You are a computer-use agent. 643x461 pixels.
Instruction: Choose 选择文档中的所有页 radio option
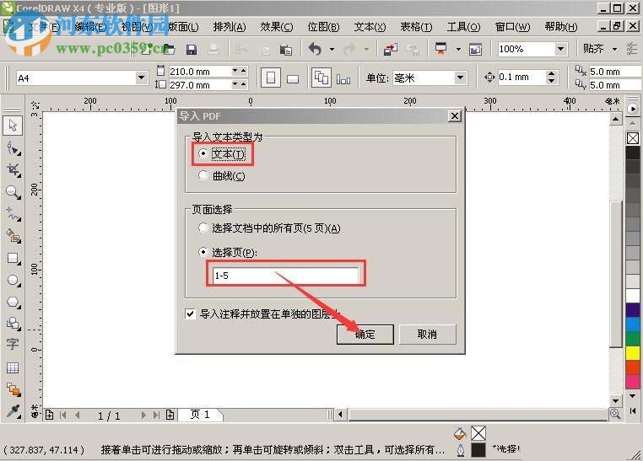pos(203,228)
